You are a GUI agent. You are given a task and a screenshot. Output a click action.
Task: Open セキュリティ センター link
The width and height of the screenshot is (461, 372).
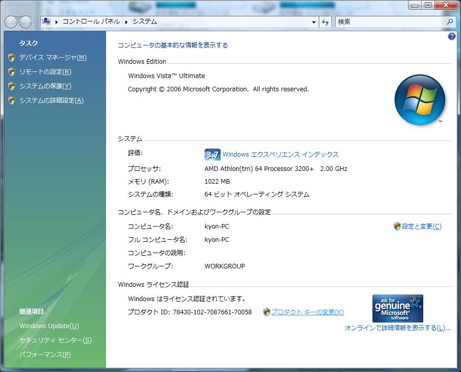(x=56, y=340)
